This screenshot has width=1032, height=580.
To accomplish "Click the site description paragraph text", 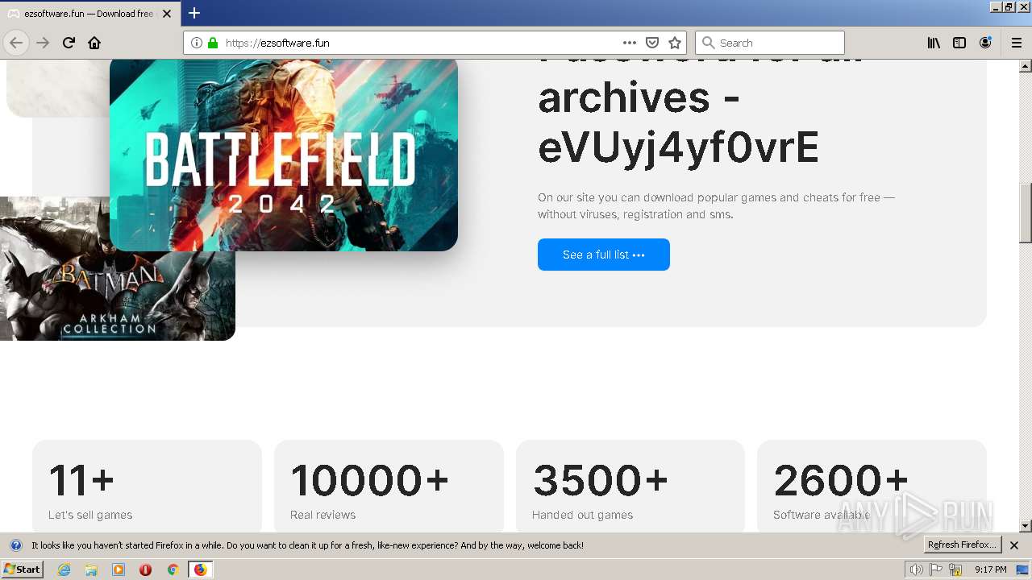I will coord(716,206).
